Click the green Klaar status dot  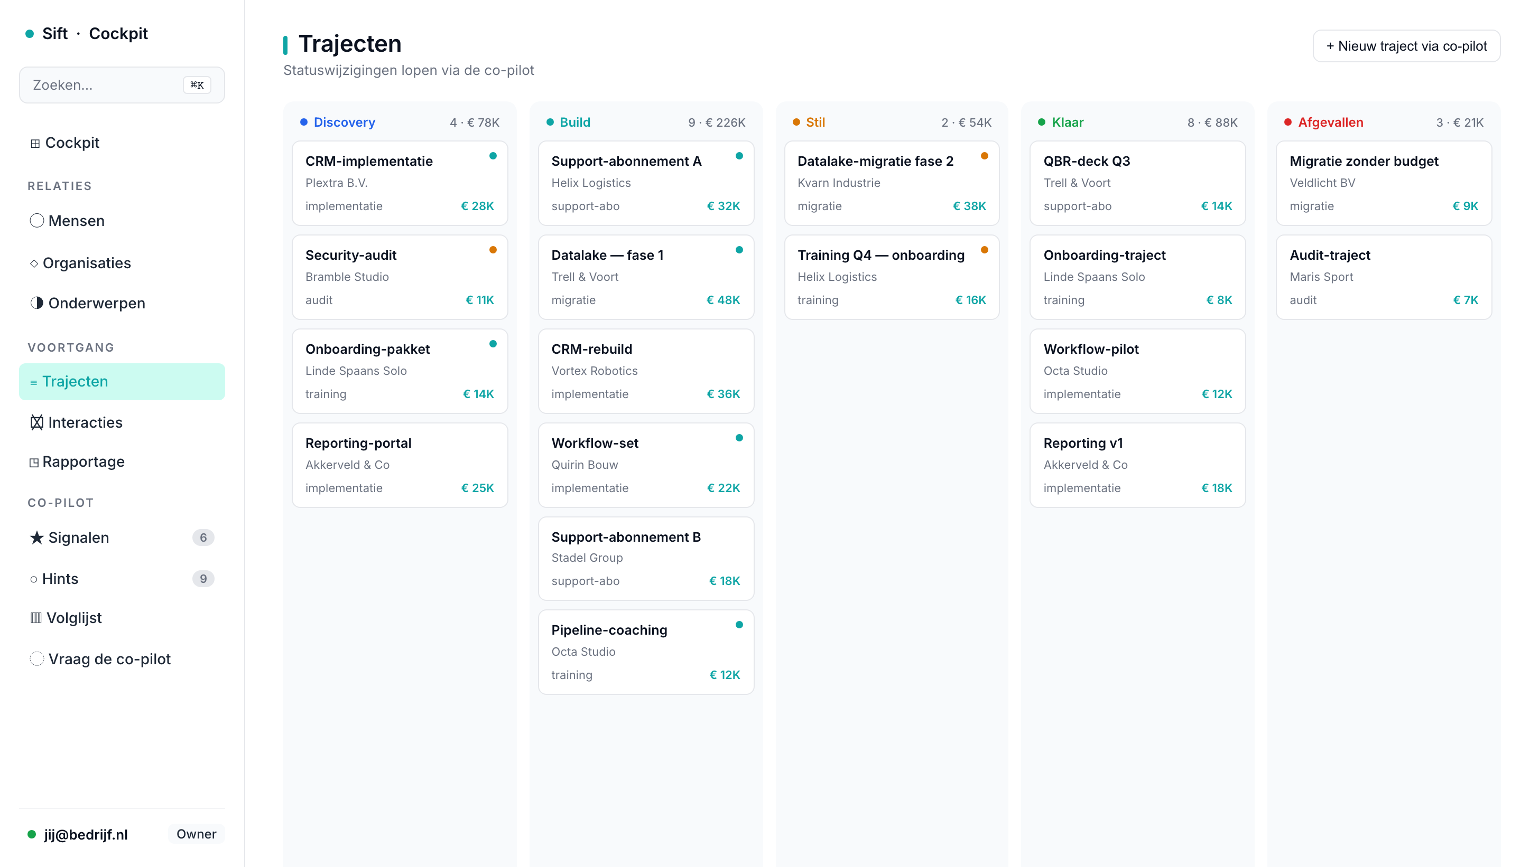(x=1041, y=122)
